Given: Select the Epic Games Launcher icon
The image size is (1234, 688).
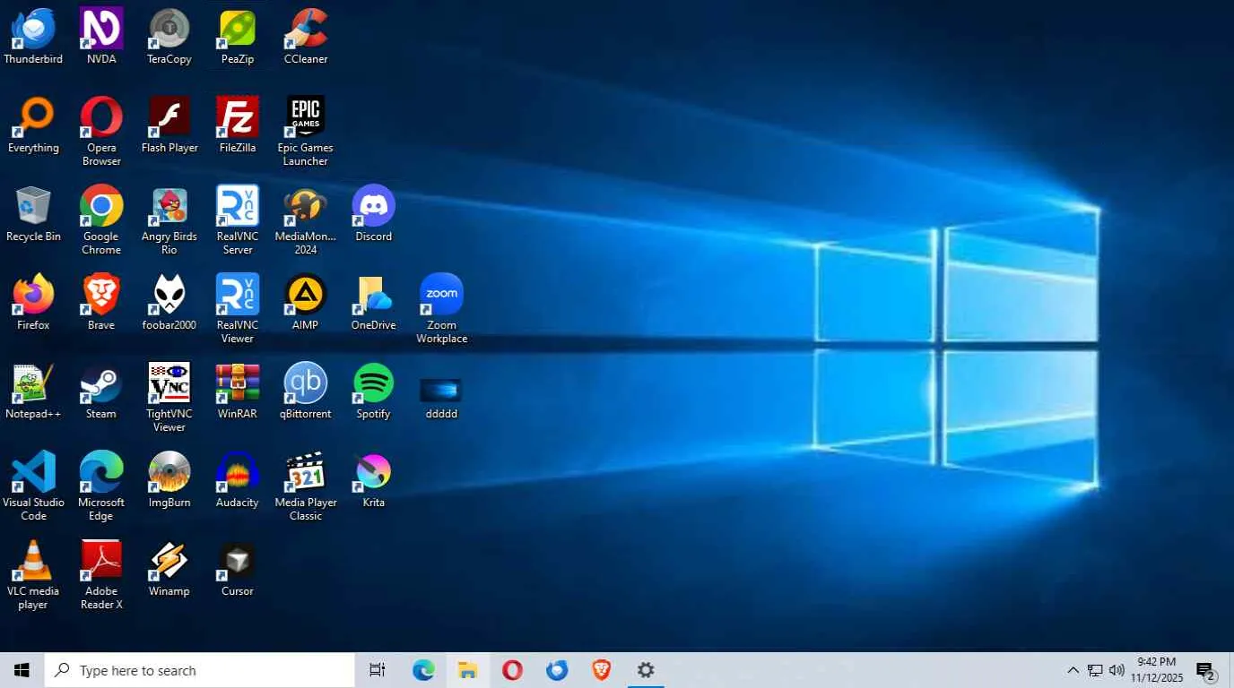Looking at the screenshot, I should (306, 132).
